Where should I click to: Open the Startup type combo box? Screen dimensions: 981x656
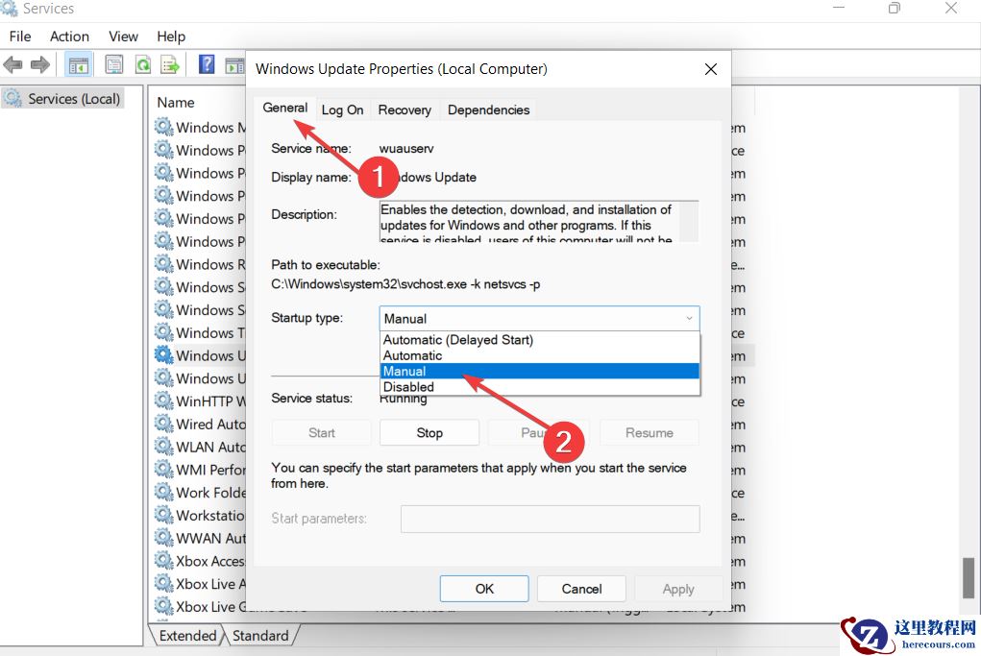tap(539, 318)
